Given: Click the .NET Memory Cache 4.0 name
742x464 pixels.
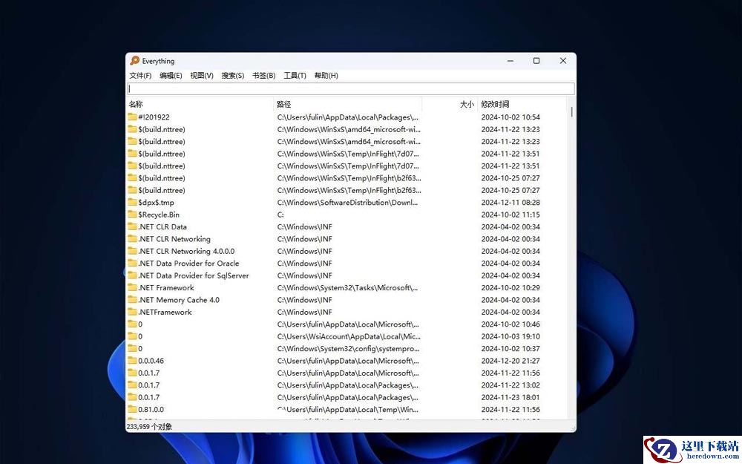Looking at the screenshot, I should [x=179, y=300].
